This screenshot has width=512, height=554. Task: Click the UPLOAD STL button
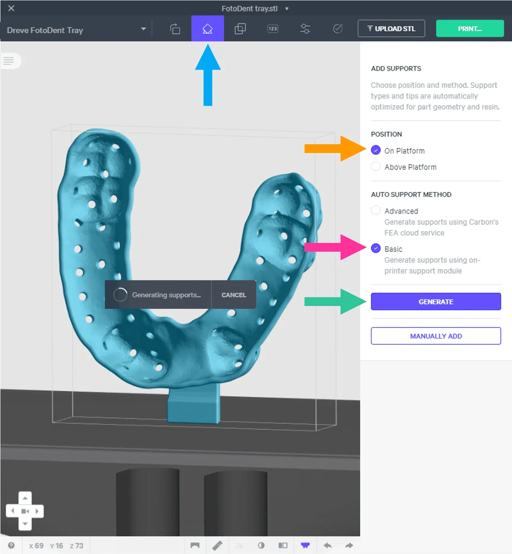[x=391, y=29]
